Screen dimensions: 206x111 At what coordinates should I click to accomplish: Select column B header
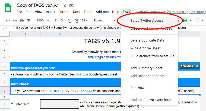pyautogui.click(x=60, y=34)
